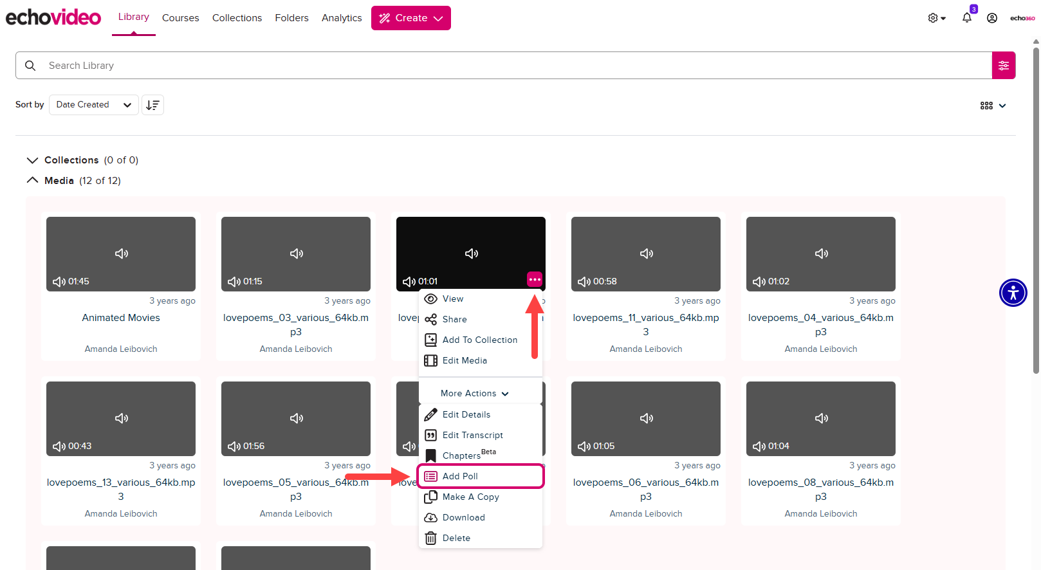Open the Animated Movies media title
Screen dimensions: 1041x570
point(121,318)
